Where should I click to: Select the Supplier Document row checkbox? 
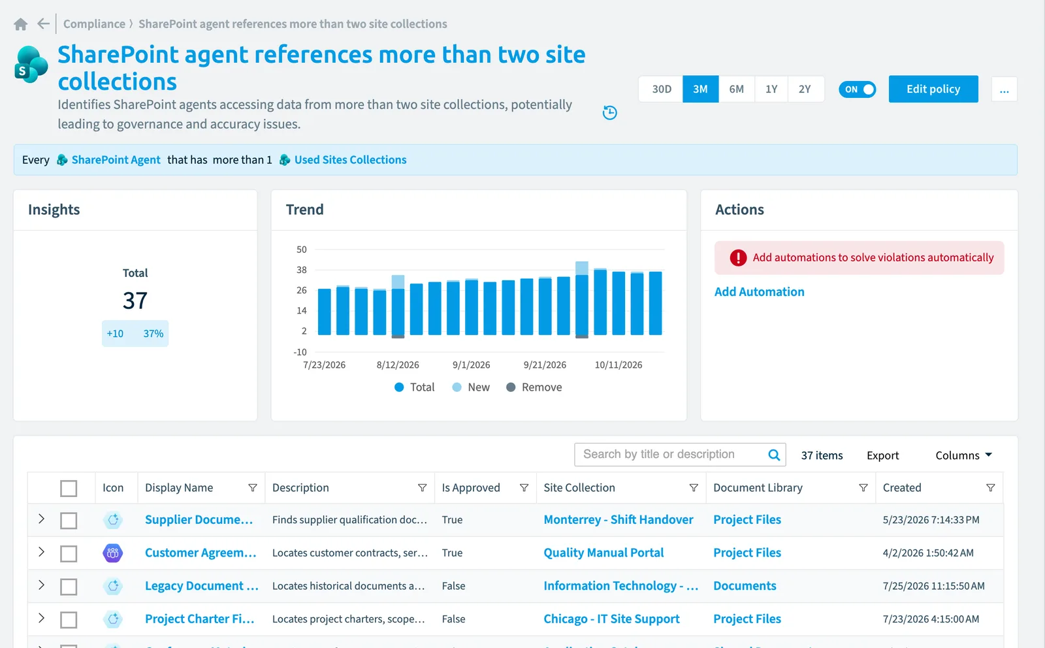coord(69,521)
